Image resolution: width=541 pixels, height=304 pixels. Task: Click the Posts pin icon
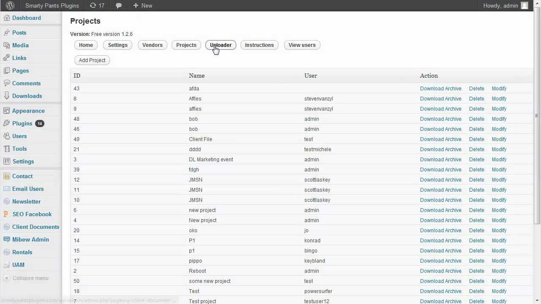click(6, 33)
